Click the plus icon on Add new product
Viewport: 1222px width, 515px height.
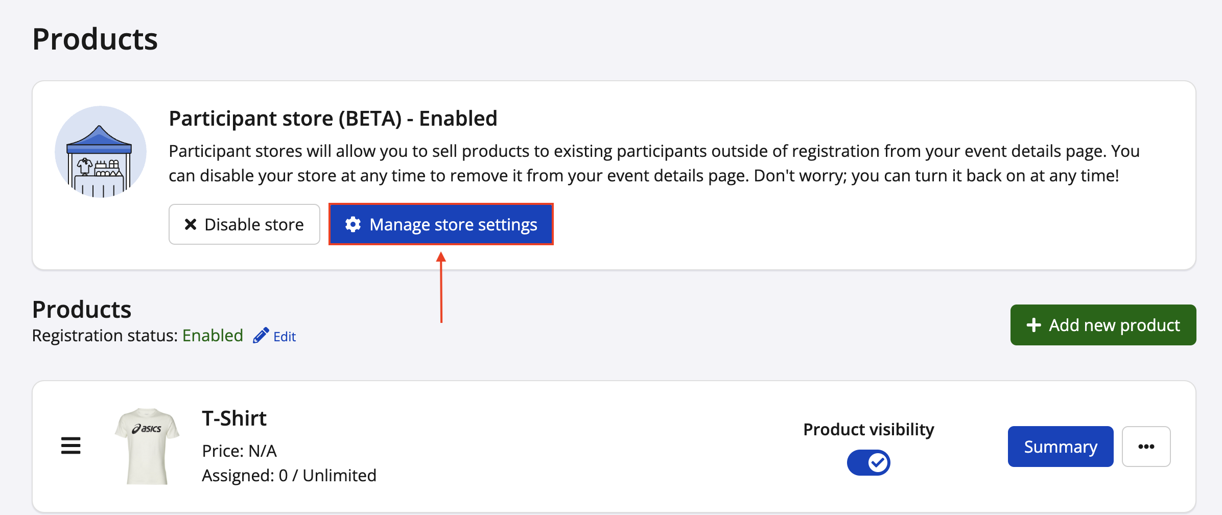tap(1033, 325)
